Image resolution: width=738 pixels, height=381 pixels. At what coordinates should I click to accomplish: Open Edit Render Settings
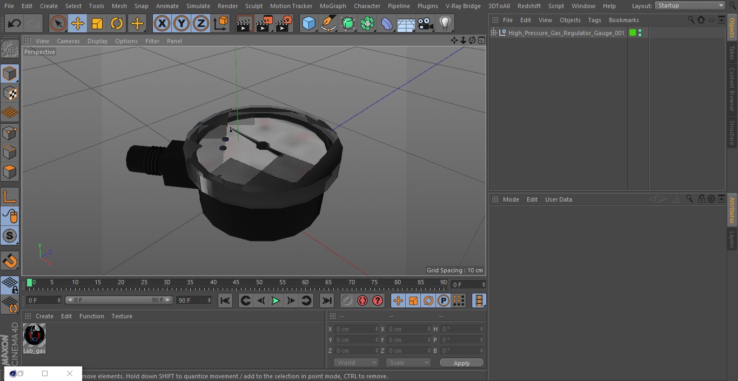(x=284, y=23)
